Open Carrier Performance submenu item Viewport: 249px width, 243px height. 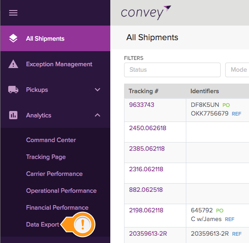click(54, 174)
